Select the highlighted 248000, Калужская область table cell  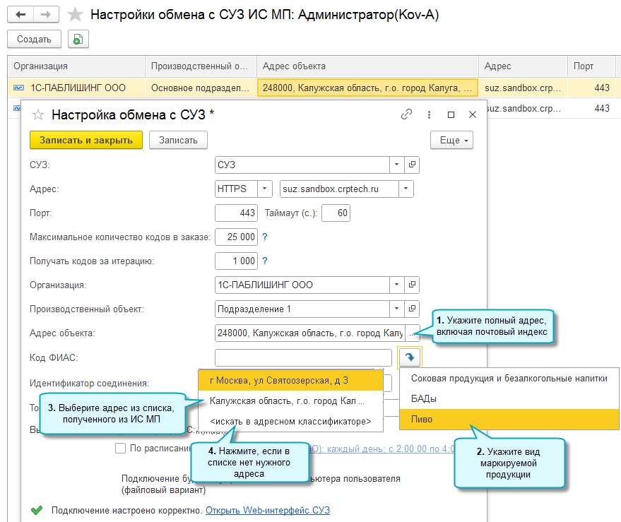(x=367, y=88)
